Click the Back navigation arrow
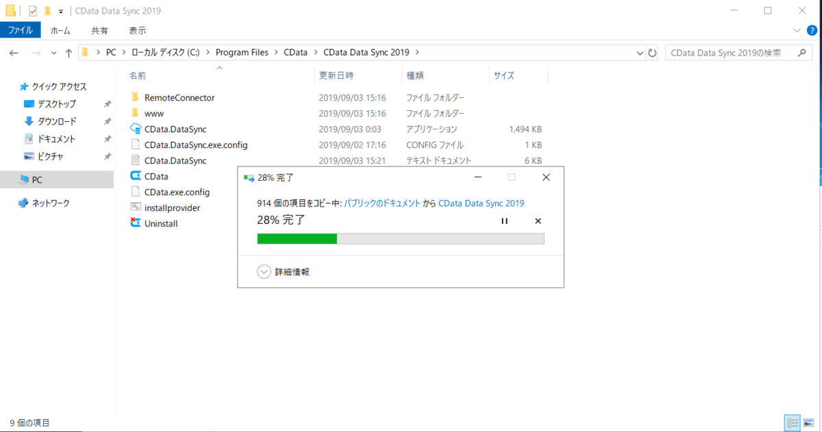Screen dimensions: 822x432 14,53
